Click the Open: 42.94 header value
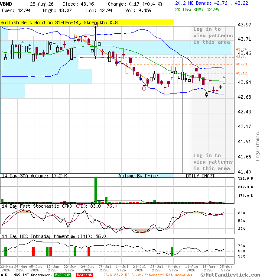Image resolution: width=260 pixels, height=277 pixels. 16,10
